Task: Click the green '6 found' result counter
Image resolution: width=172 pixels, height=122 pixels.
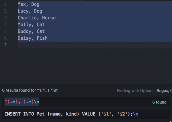Action: pos(159,102)
